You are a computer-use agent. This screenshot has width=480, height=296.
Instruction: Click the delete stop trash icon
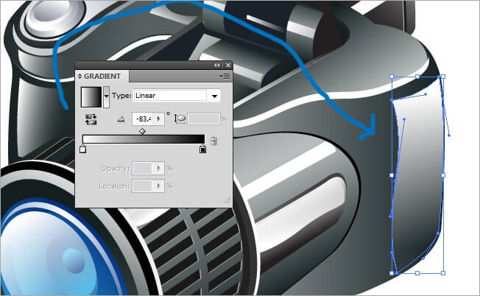coord(213,141)
